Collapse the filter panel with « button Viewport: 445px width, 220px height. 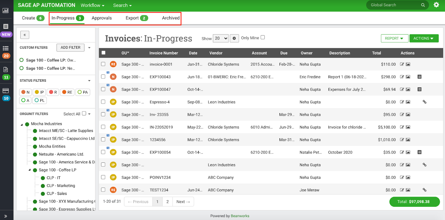pos(25,35)
